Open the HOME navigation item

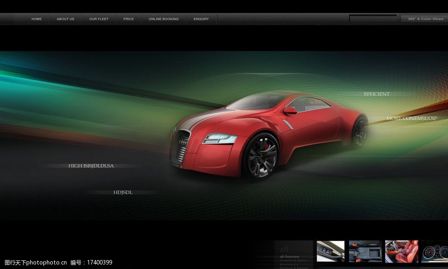click(36, 19)
